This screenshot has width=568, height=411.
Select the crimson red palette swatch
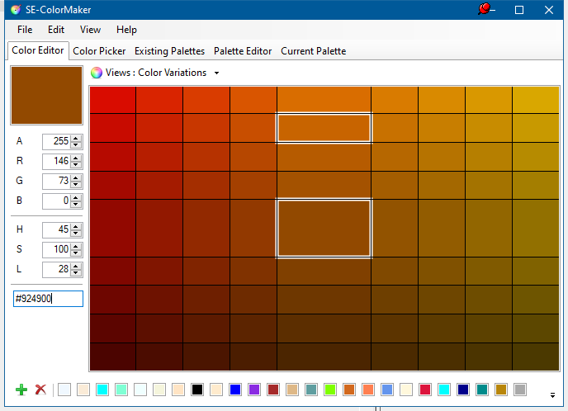click(425, 390)
